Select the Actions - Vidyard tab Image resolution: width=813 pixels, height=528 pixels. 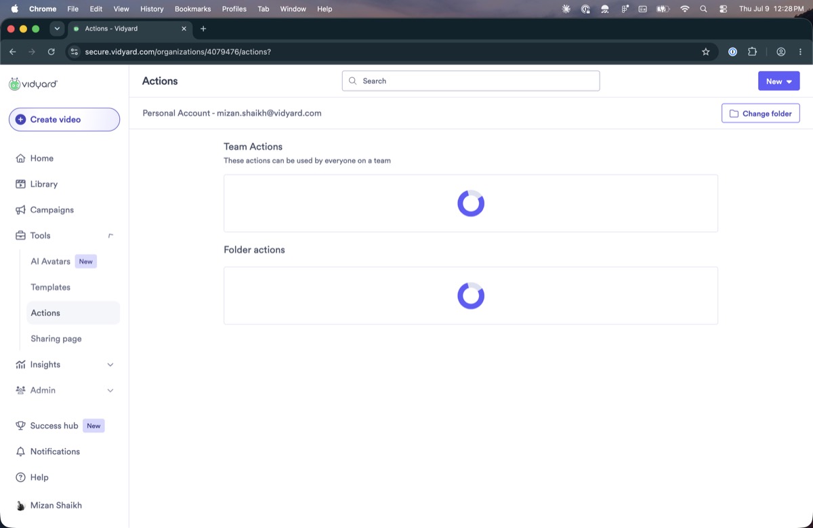130,28
